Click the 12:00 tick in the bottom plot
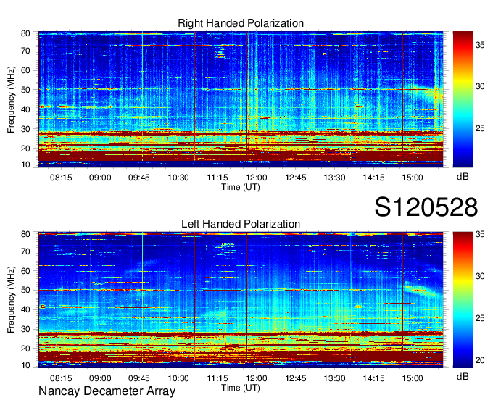The image size is (493, 400). [x=257, y=378]
